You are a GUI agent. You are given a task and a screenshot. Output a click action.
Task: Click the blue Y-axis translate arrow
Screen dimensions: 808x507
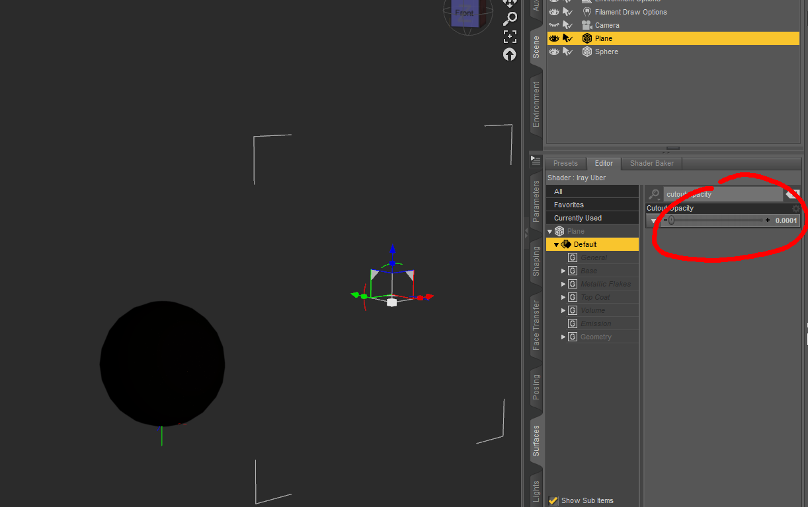point(392,250)
